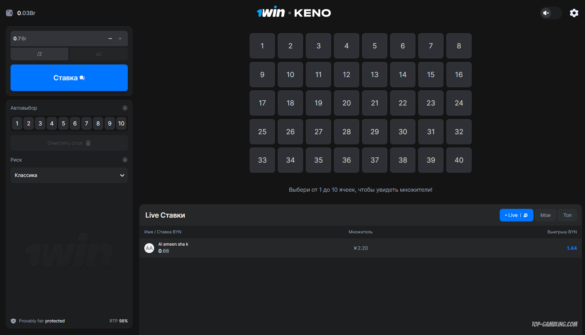The width and height of the screenshot is (585, 335).
Task: Click the 1.44 winnings value
Action: point(572,248)
